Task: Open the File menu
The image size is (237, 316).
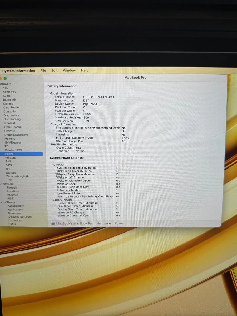Action: click(x=43, y=70)
